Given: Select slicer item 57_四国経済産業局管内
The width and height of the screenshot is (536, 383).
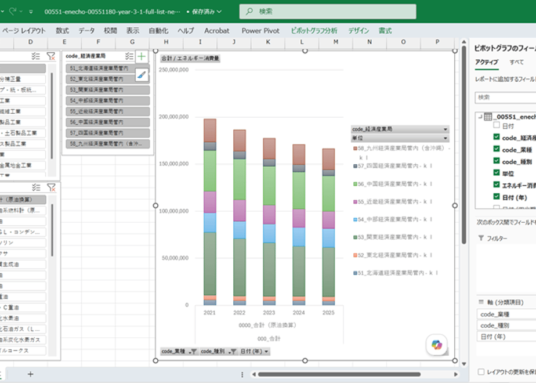Looking at the screenshot, I should (x=108, y=133).
